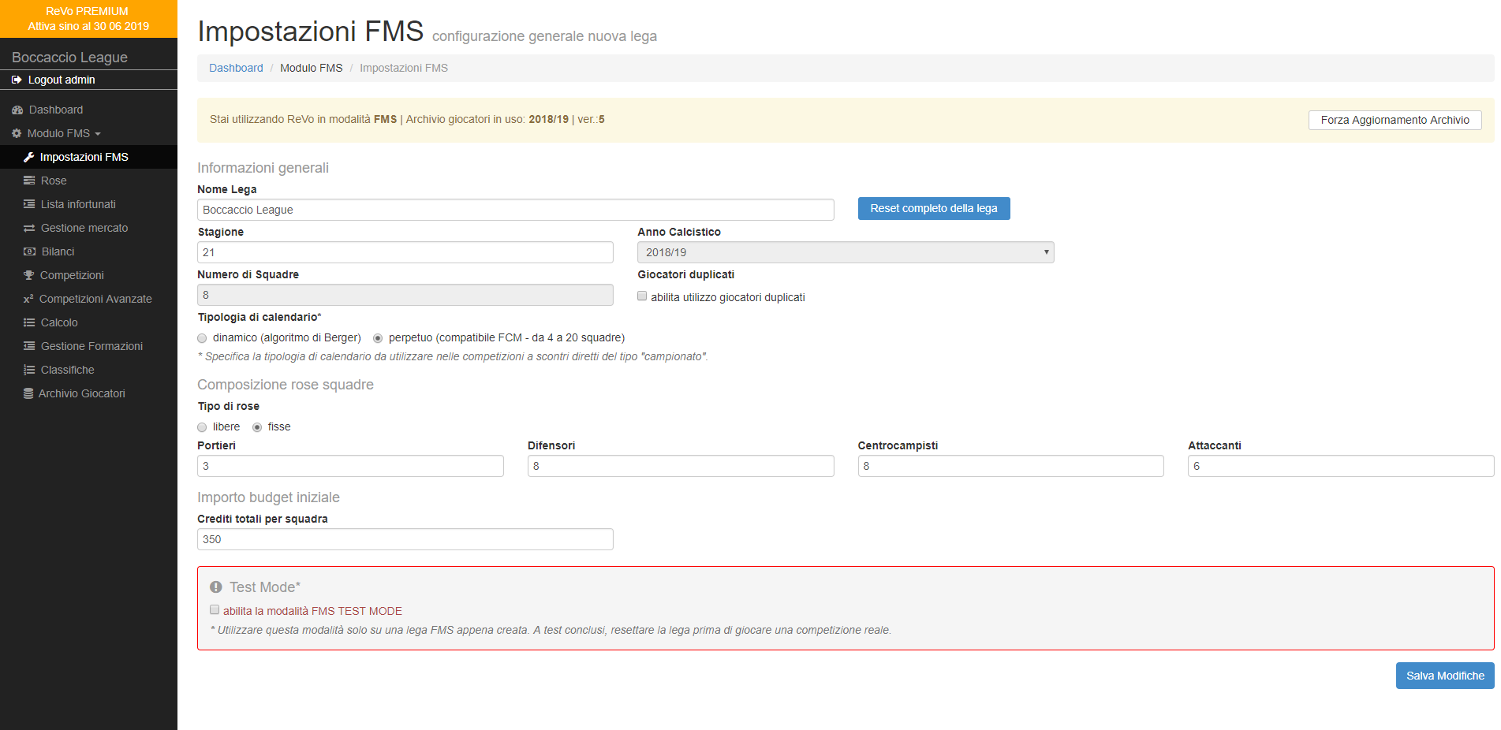Click the logout icon beside Logout admin
1501x730 pixels.
(x=17, y=80)
